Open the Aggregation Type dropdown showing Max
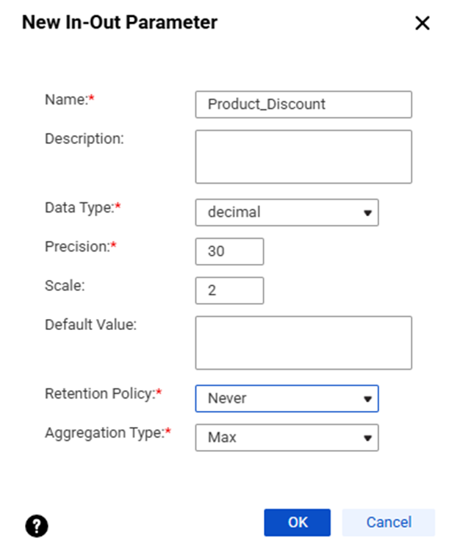457x541 pixels. (x=287, y=437)
